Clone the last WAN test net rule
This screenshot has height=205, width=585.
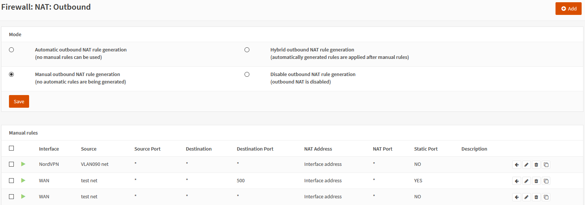[546, 197]
